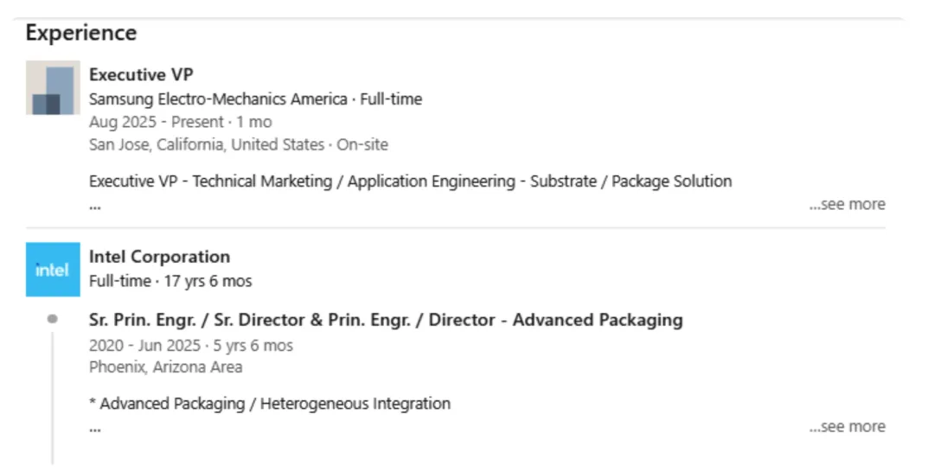Click the ellipsis below Heterogeneous Integration line
This screenshot has width=934, height=471.
[x=95, y=428]
